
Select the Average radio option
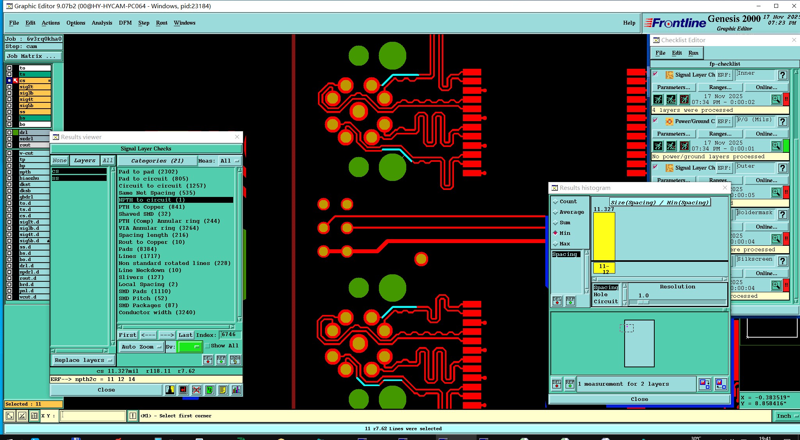555,212
